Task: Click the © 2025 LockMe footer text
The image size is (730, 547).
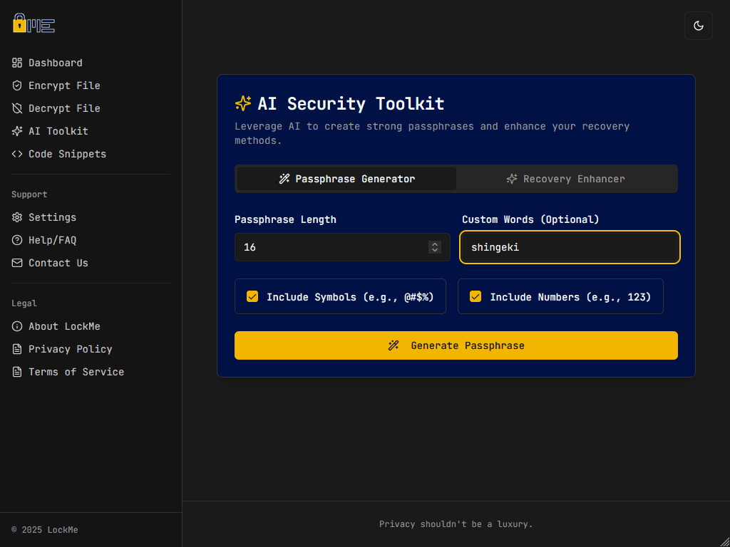Action: click(45, 530)
